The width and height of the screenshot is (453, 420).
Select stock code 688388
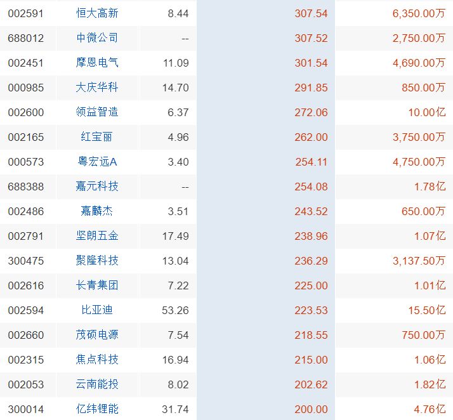click(26, 187)
